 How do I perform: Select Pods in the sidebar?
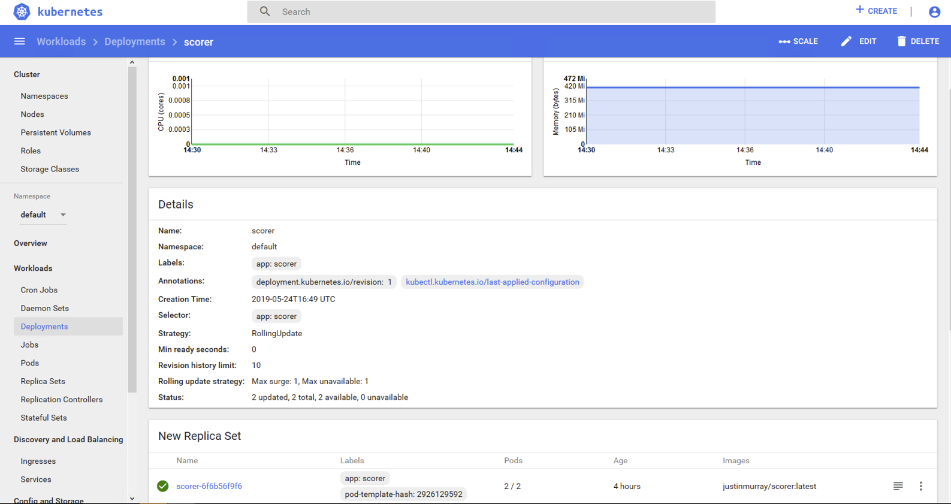(x=30, y=363)
